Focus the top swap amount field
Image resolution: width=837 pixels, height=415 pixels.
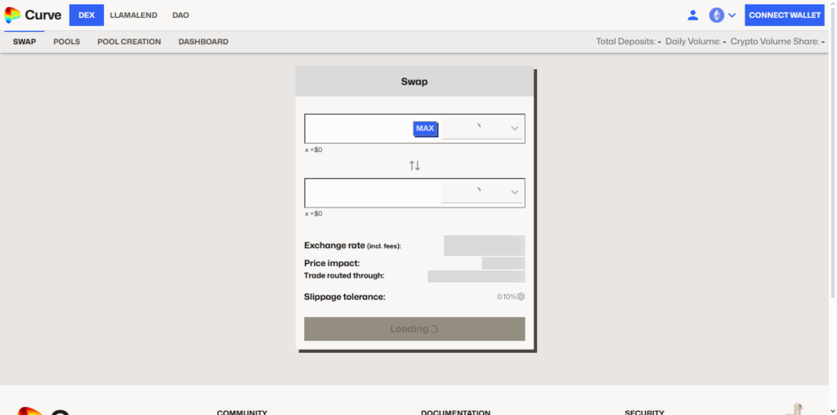(x=358, y=128)
